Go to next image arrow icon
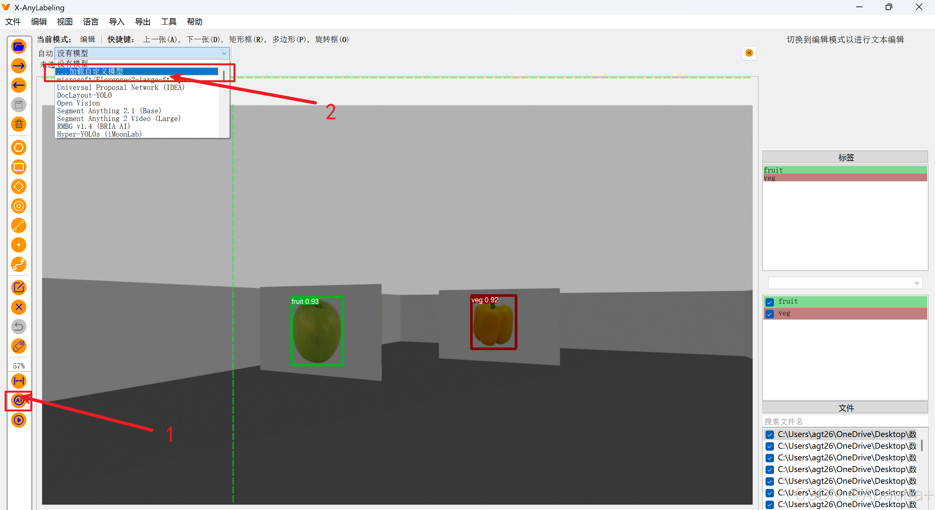935x510 pixels. [19, 66]
